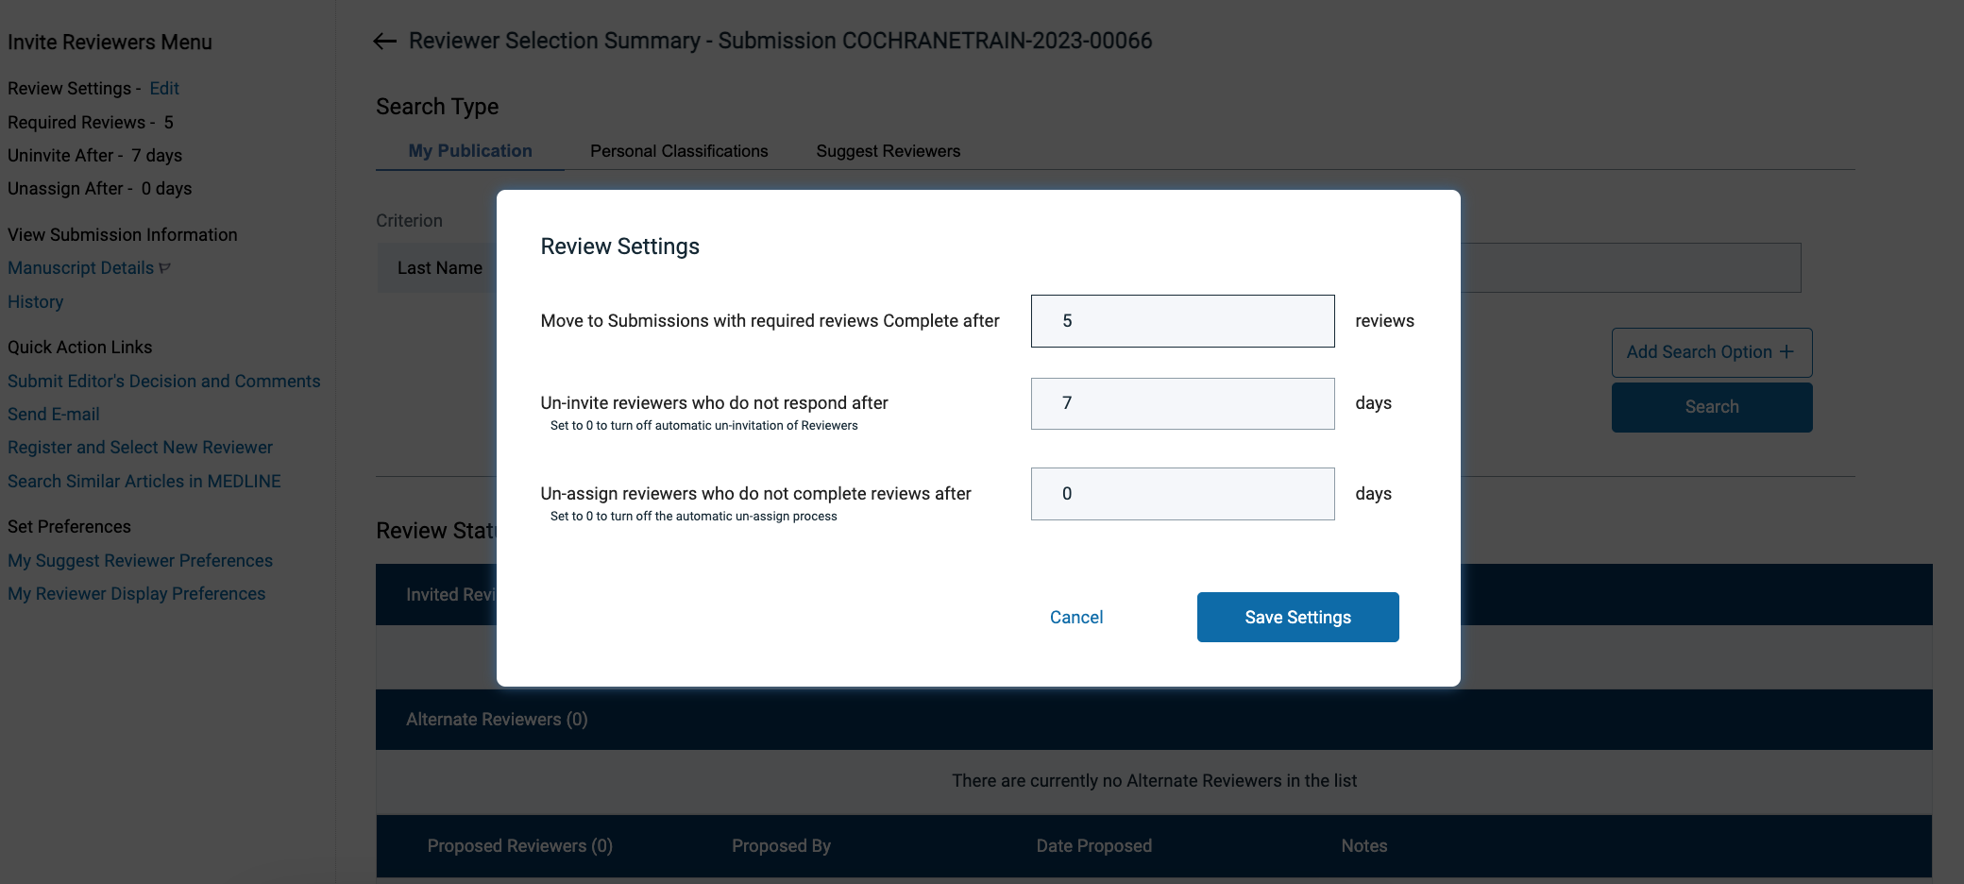
Task: Switch to Personal Classifications tab
Action: click(679, 151)
